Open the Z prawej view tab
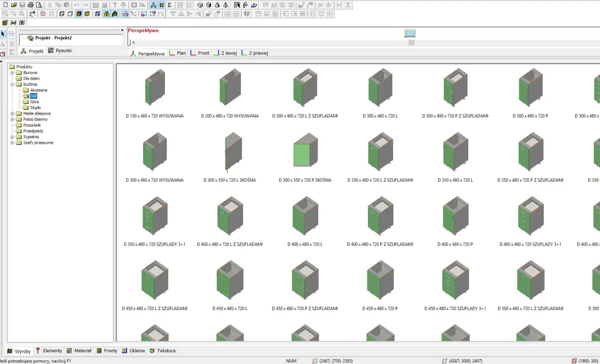 click(255, 53)
